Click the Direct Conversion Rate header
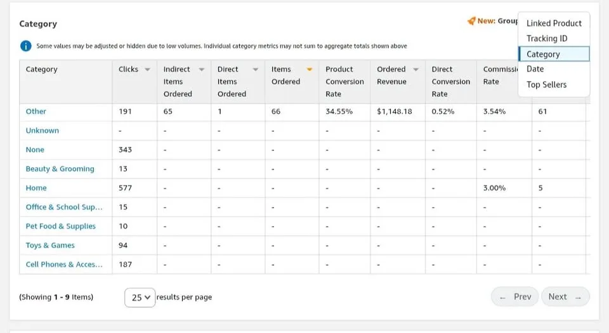 coord(450,82)
